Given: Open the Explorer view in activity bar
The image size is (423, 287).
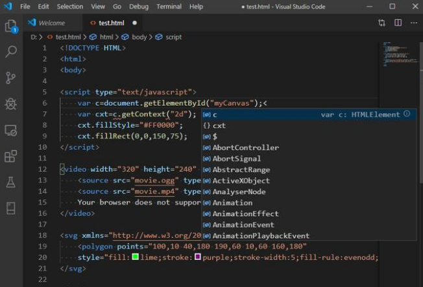Looking at the screenshot, I should (10, 27).
